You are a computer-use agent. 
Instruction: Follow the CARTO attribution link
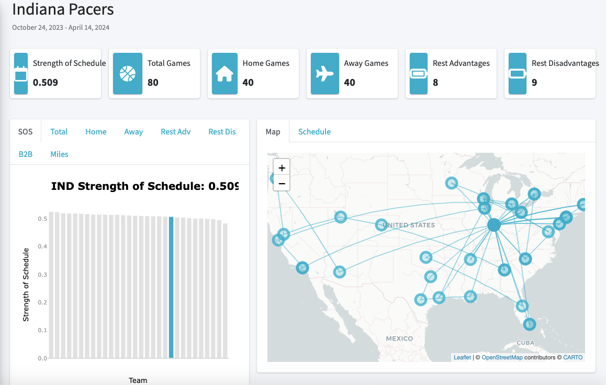tap(573, 358)
